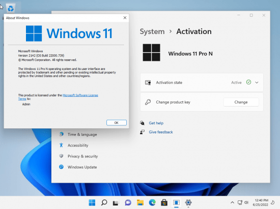Open the Recycle Bin desktop icon
Screen dimensions: 280x209
11,8
